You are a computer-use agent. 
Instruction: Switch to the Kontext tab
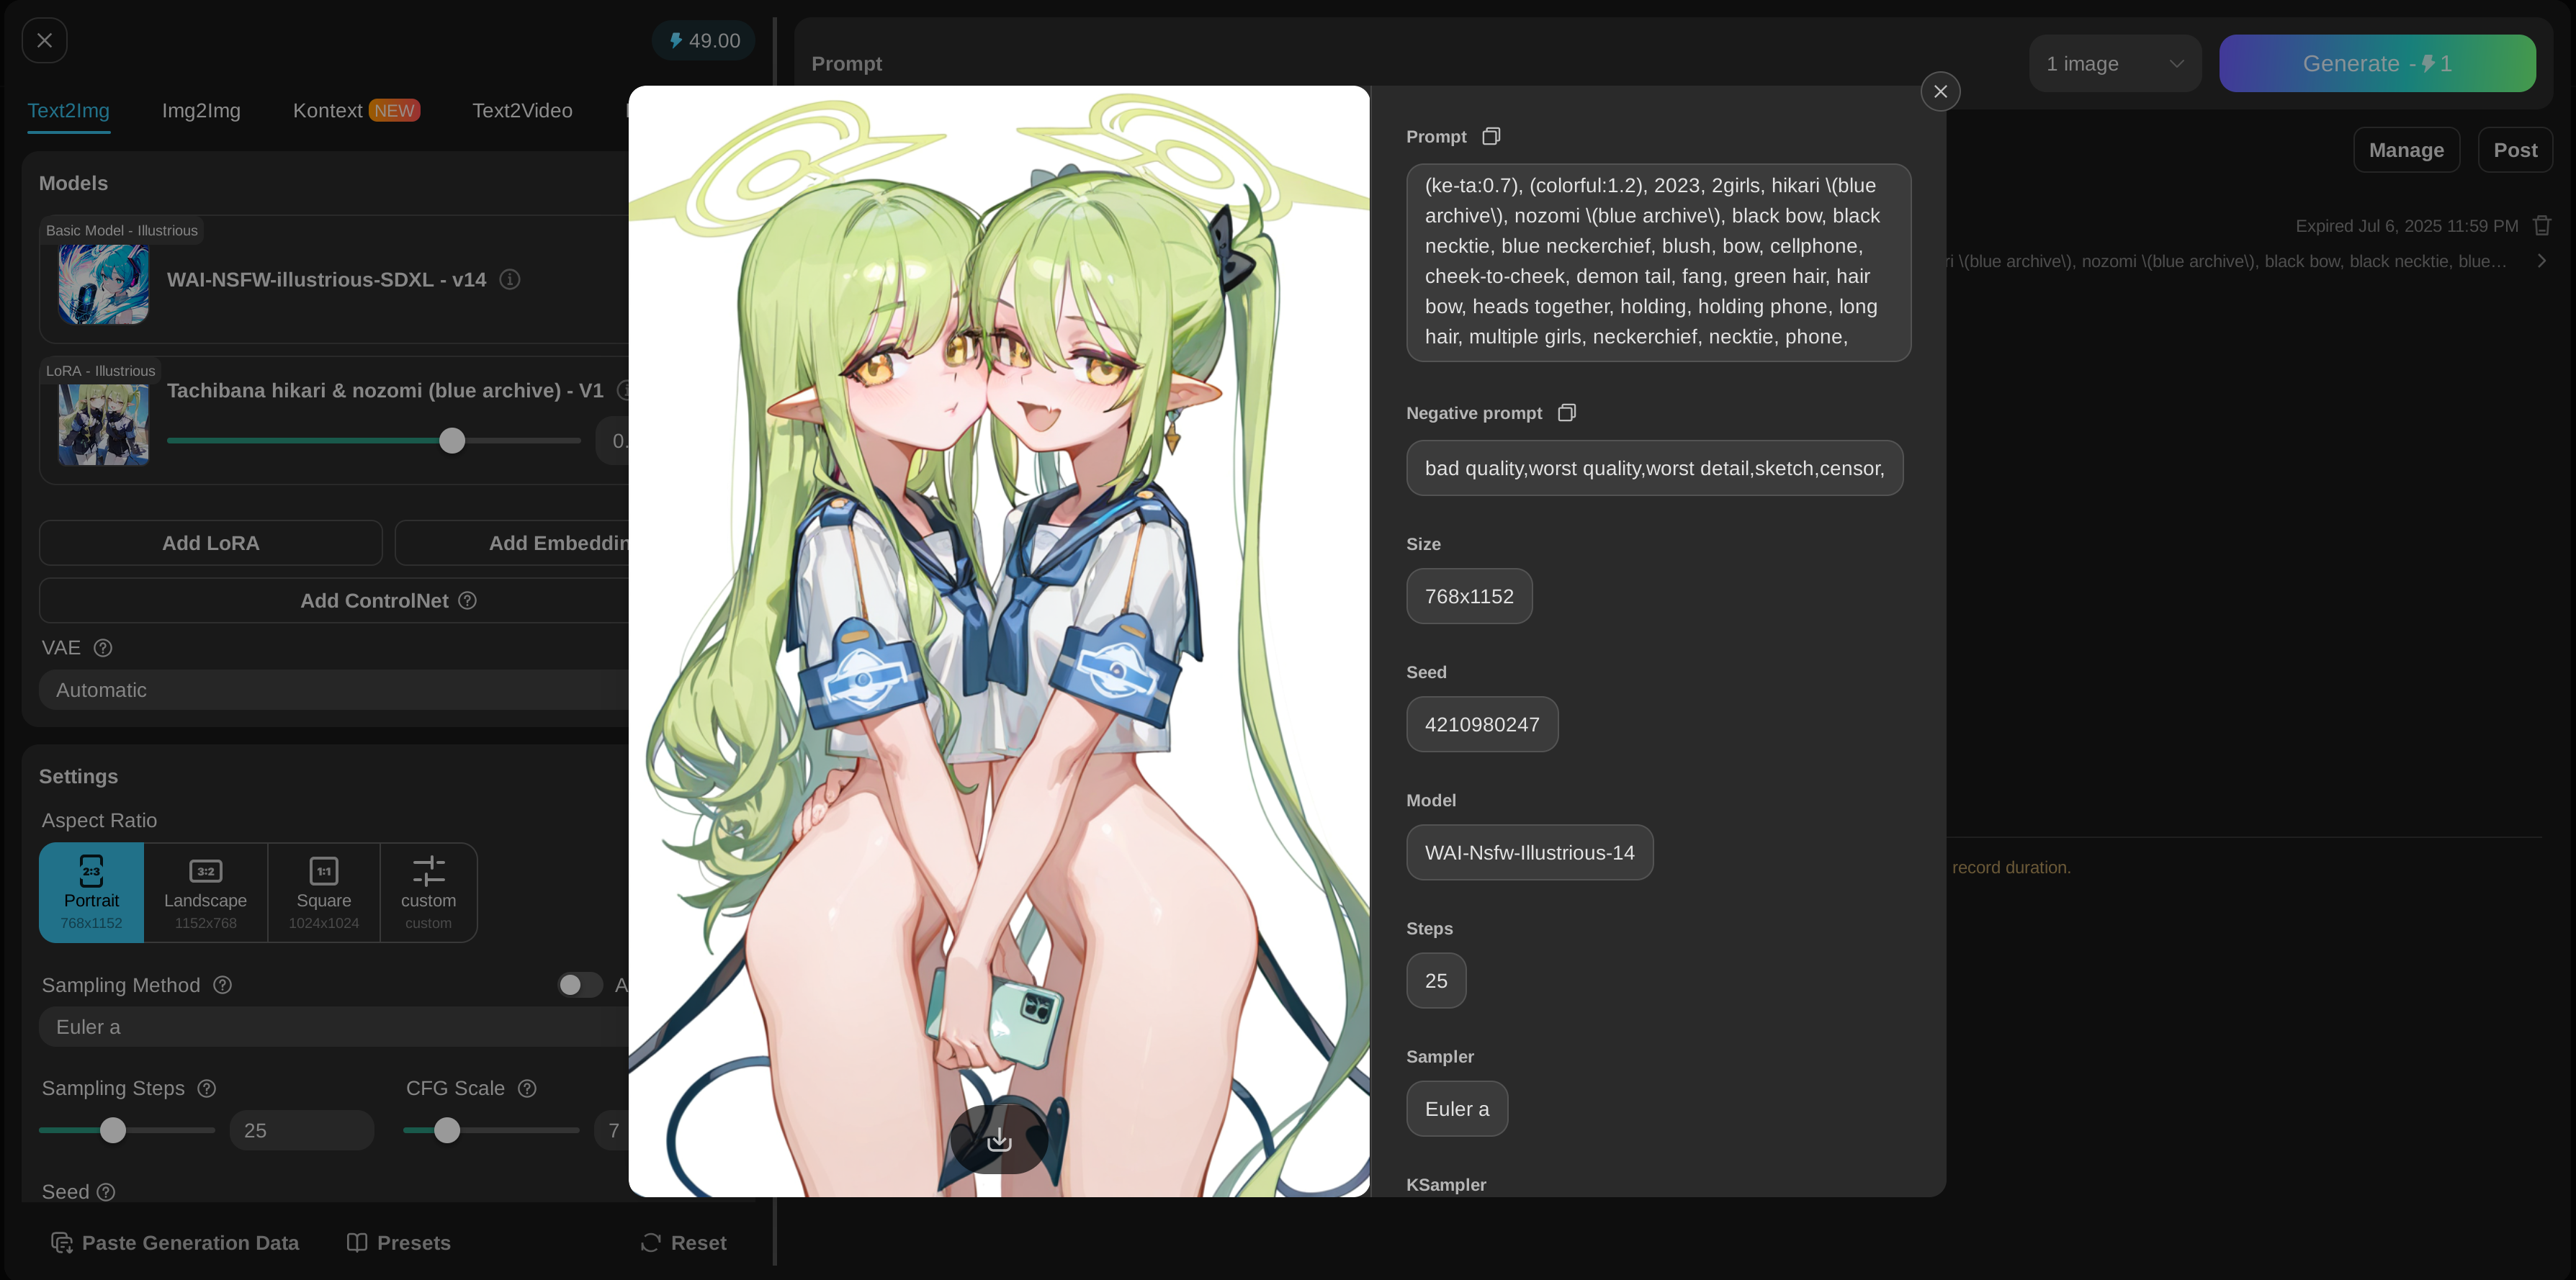[356, 111]
